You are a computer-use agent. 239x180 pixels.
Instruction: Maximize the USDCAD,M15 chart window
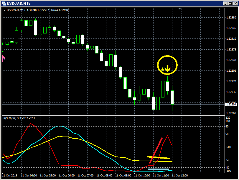[x=230, y=3]
